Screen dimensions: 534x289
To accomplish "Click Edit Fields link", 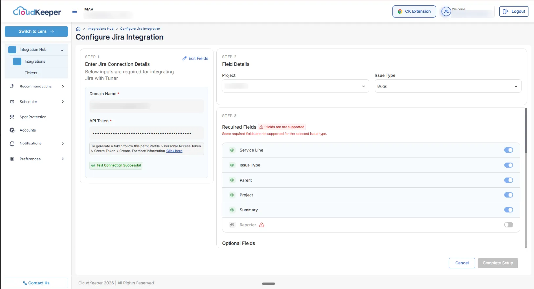I will [x=195, y=58].
